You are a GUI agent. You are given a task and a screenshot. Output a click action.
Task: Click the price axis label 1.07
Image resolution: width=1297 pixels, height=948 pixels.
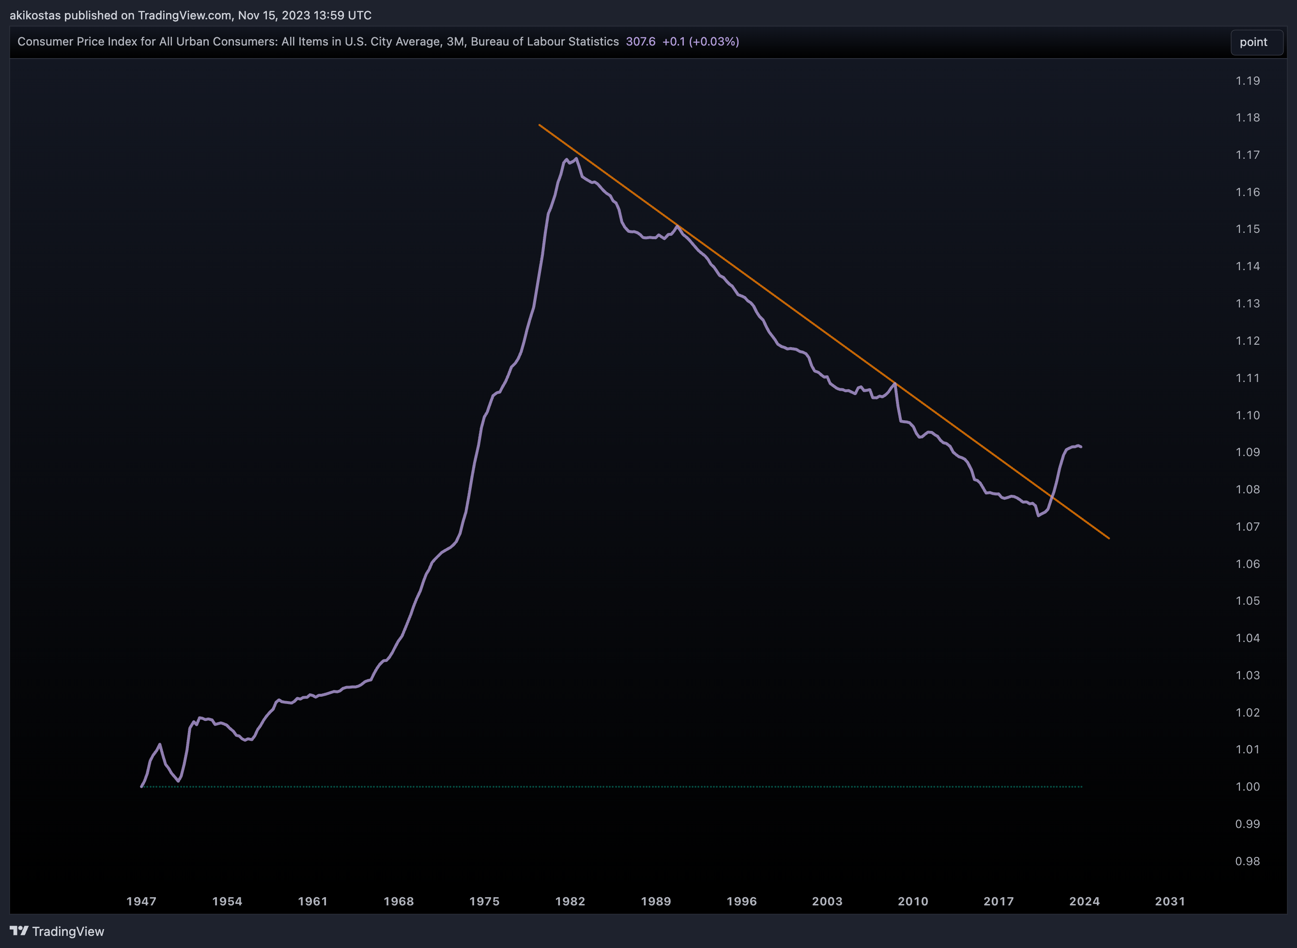pyautogui.click(x=1248, y=526)
